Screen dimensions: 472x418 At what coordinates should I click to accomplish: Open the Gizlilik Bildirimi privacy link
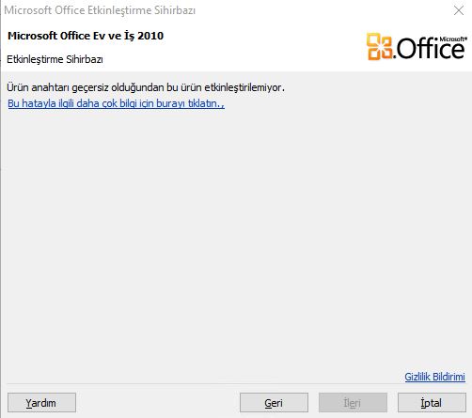[434, 377]
